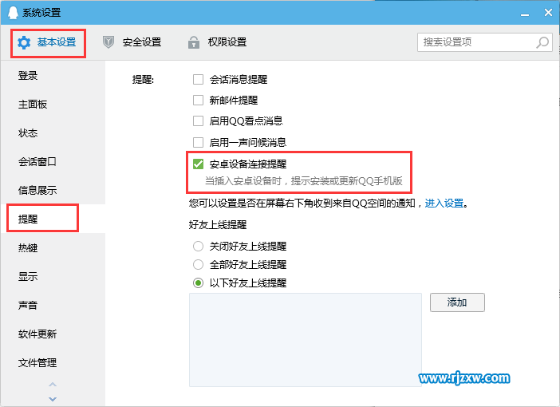Click the padlock icon for permission settings

pos(194,42)
